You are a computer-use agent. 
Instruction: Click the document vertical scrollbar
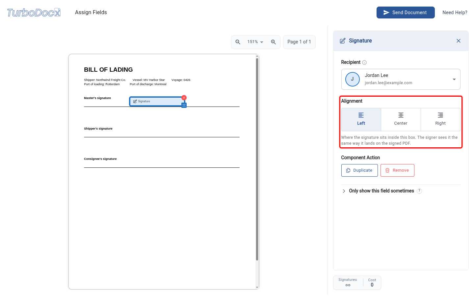pyautogui.click(x=257, y=160)
